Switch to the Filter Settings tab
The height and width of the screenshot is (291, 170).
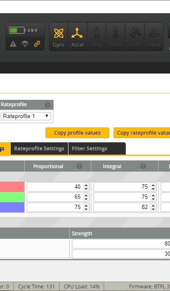pos(97,148)
